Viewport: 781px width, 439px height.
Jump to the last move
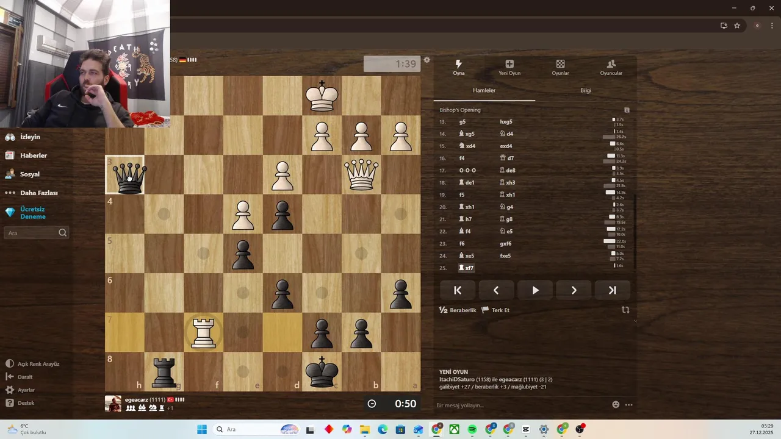[x=612, y=290]
